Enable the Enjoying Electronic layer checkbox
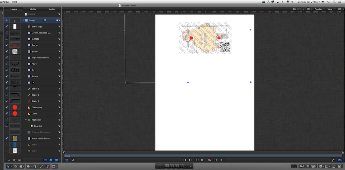This screenshot has width=345, height=170. (7, 132)
